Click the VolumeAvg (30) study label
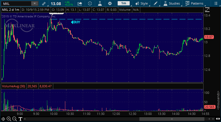 (x=14, y=86)
